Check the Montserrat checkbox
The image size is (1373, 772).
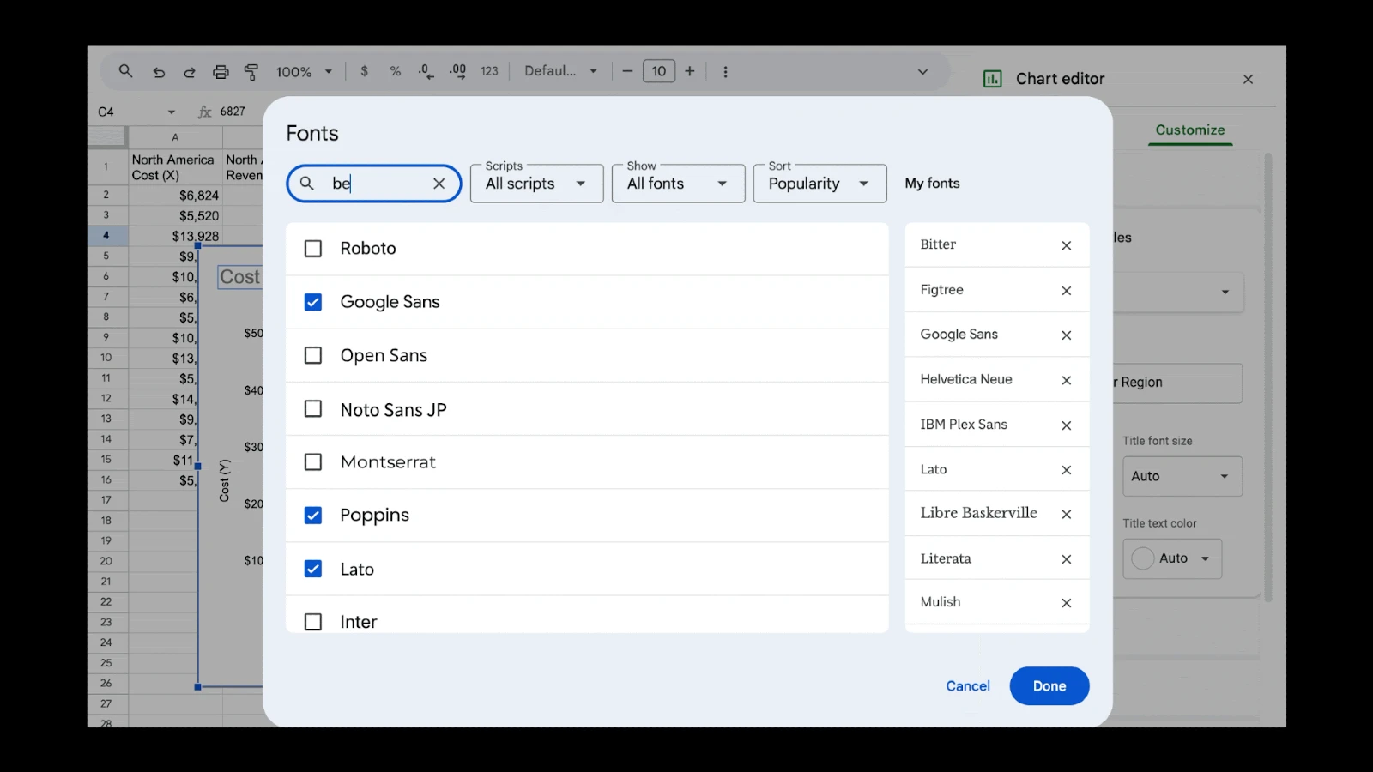313,462
